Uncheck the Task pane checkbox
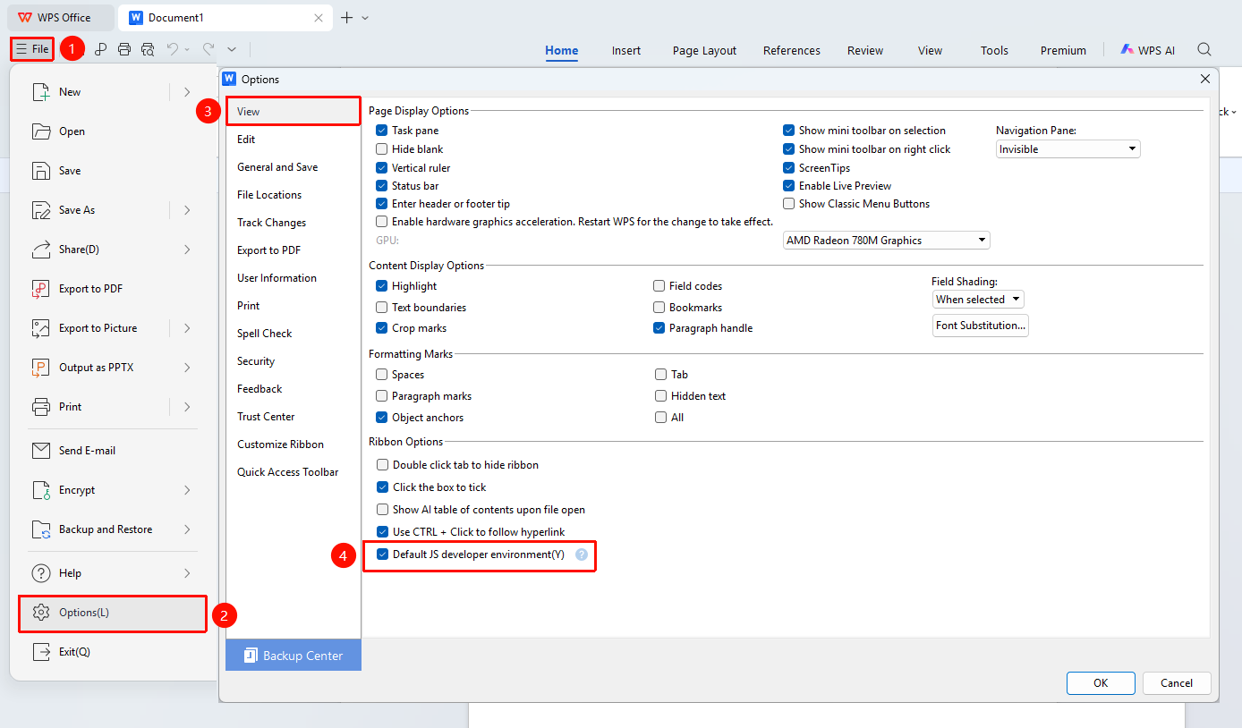The height and width of the screenshot is (728, 1242). (382, 131)
